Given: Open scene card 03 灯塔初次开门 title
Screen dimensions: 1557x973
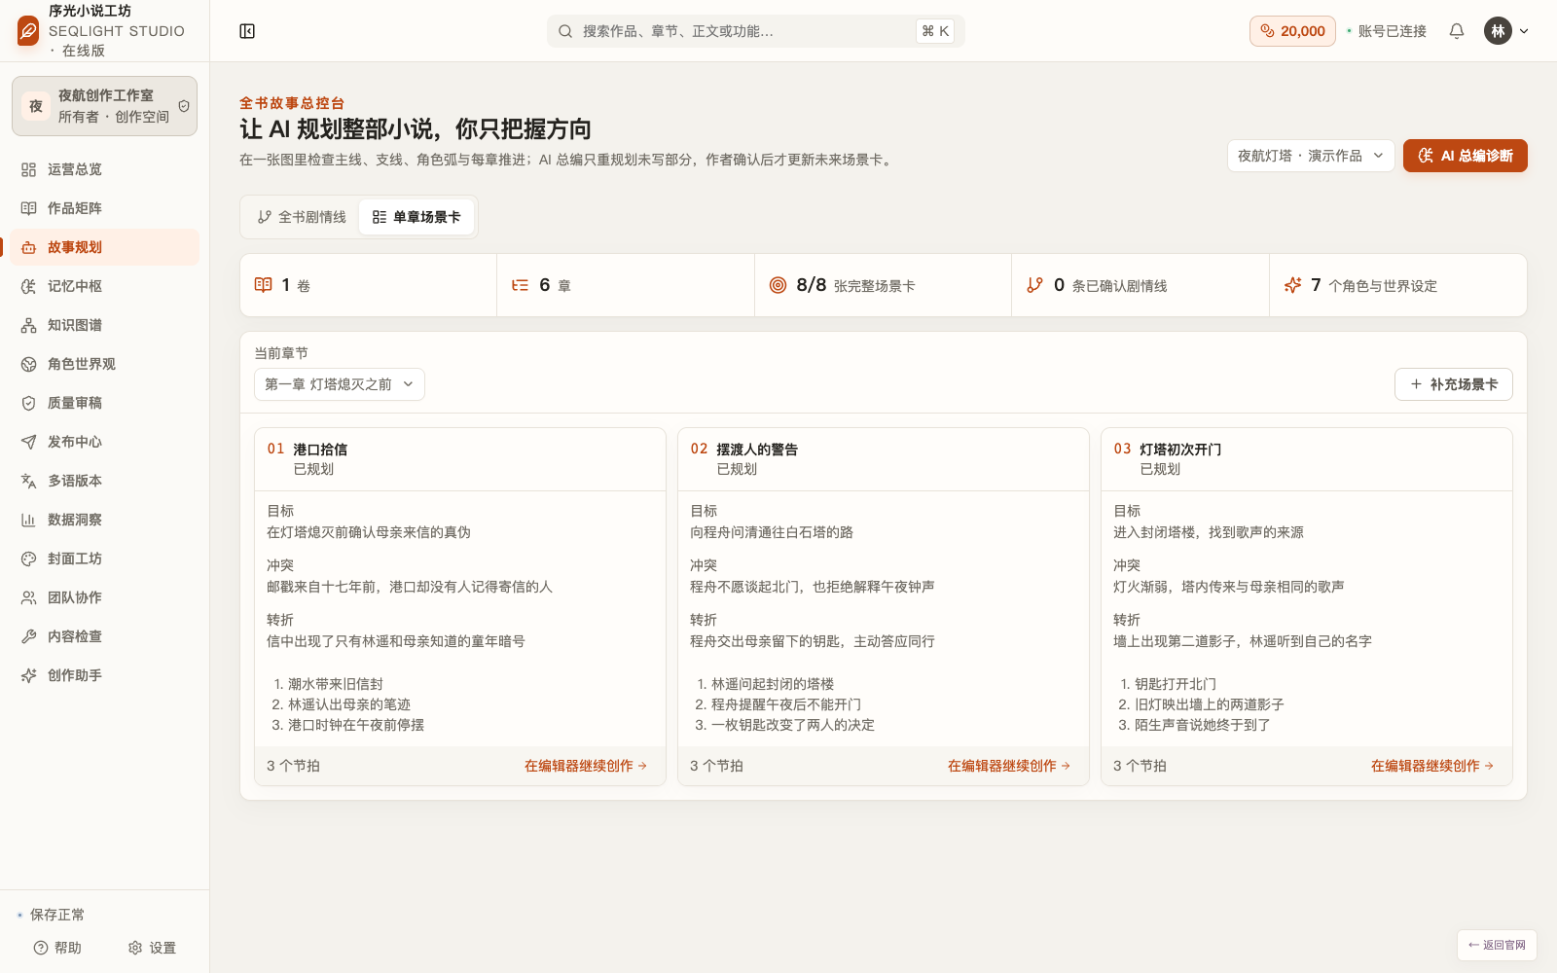Looking at the screenshot, I should [x=1180, y=450].
